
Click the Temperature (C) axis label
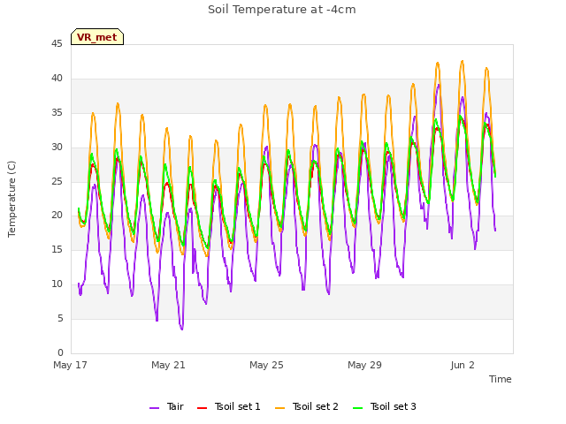coord(11,199)
